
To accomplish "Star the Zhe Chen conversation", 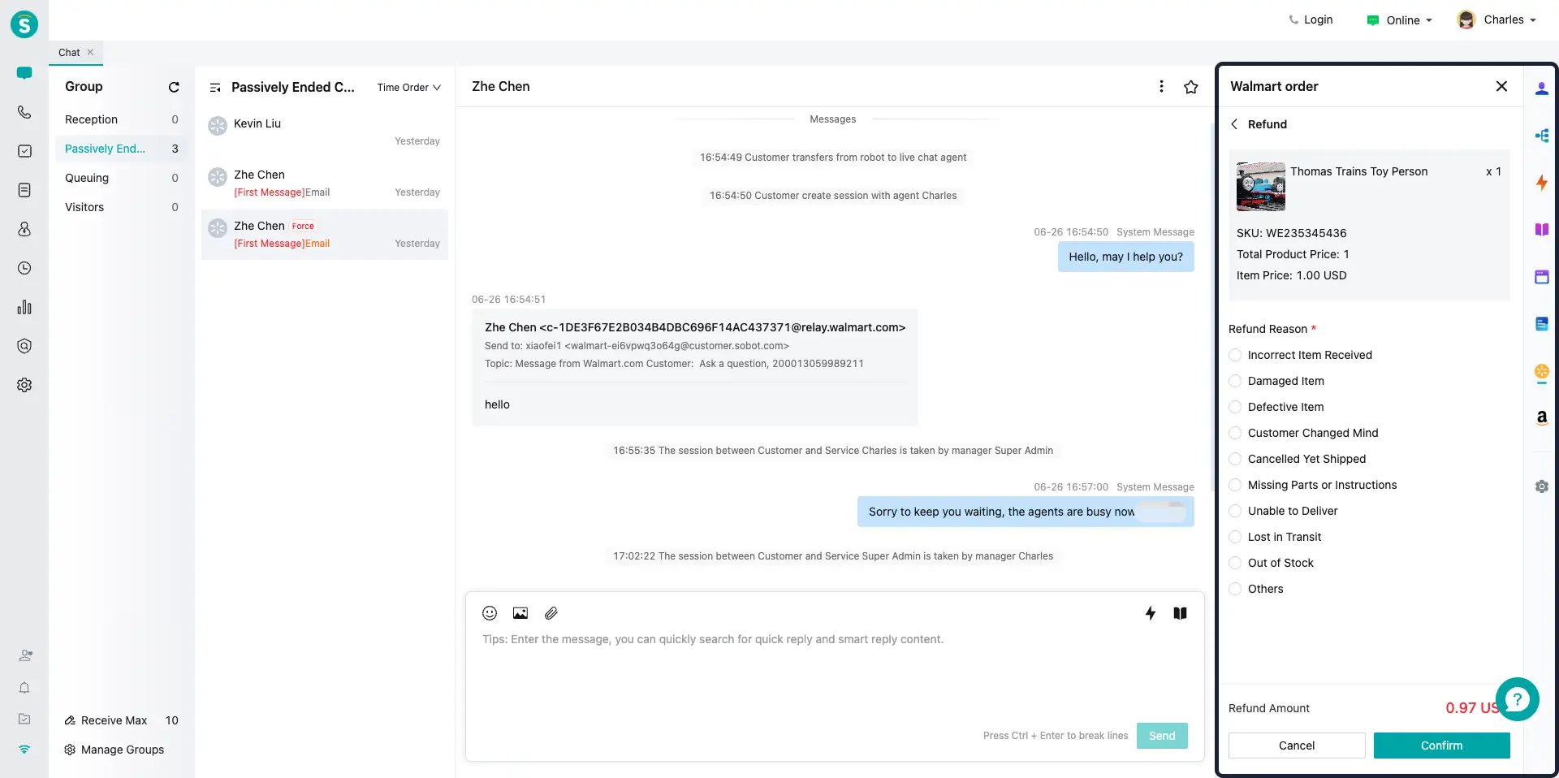I will coord(1191,87).
